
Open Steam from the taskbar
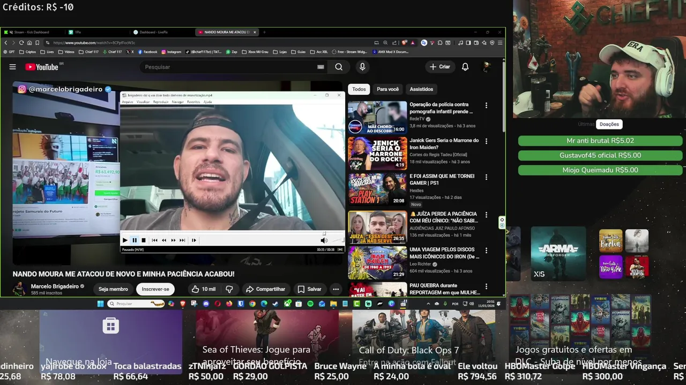click(275, 304)
